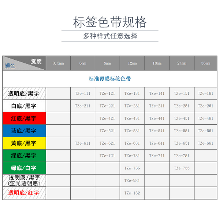Click the 标准覆膜标签色带 section heading

[110, 79]
